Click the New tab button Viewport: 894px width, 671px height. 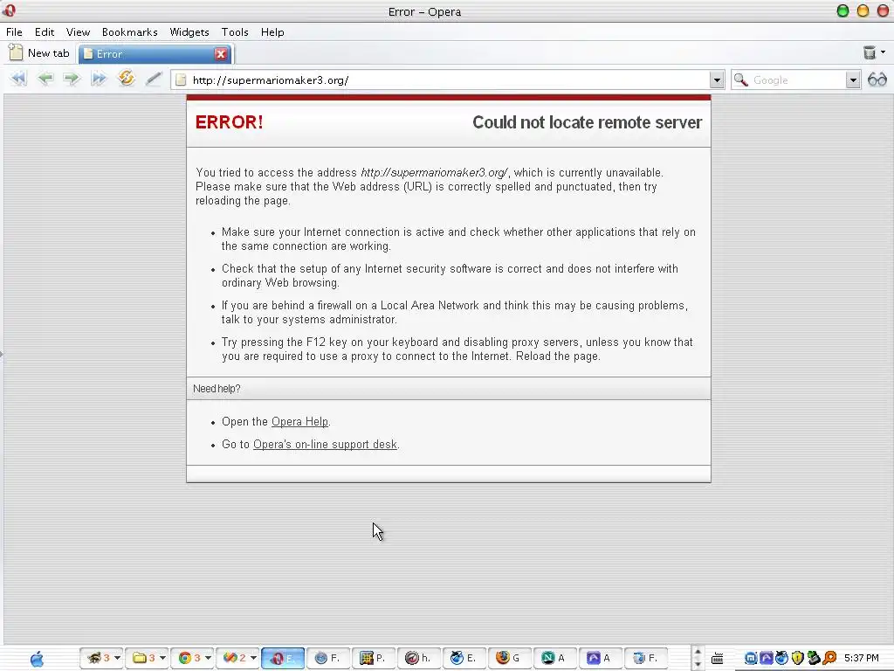pyautogui.click(x=39, y=53)
